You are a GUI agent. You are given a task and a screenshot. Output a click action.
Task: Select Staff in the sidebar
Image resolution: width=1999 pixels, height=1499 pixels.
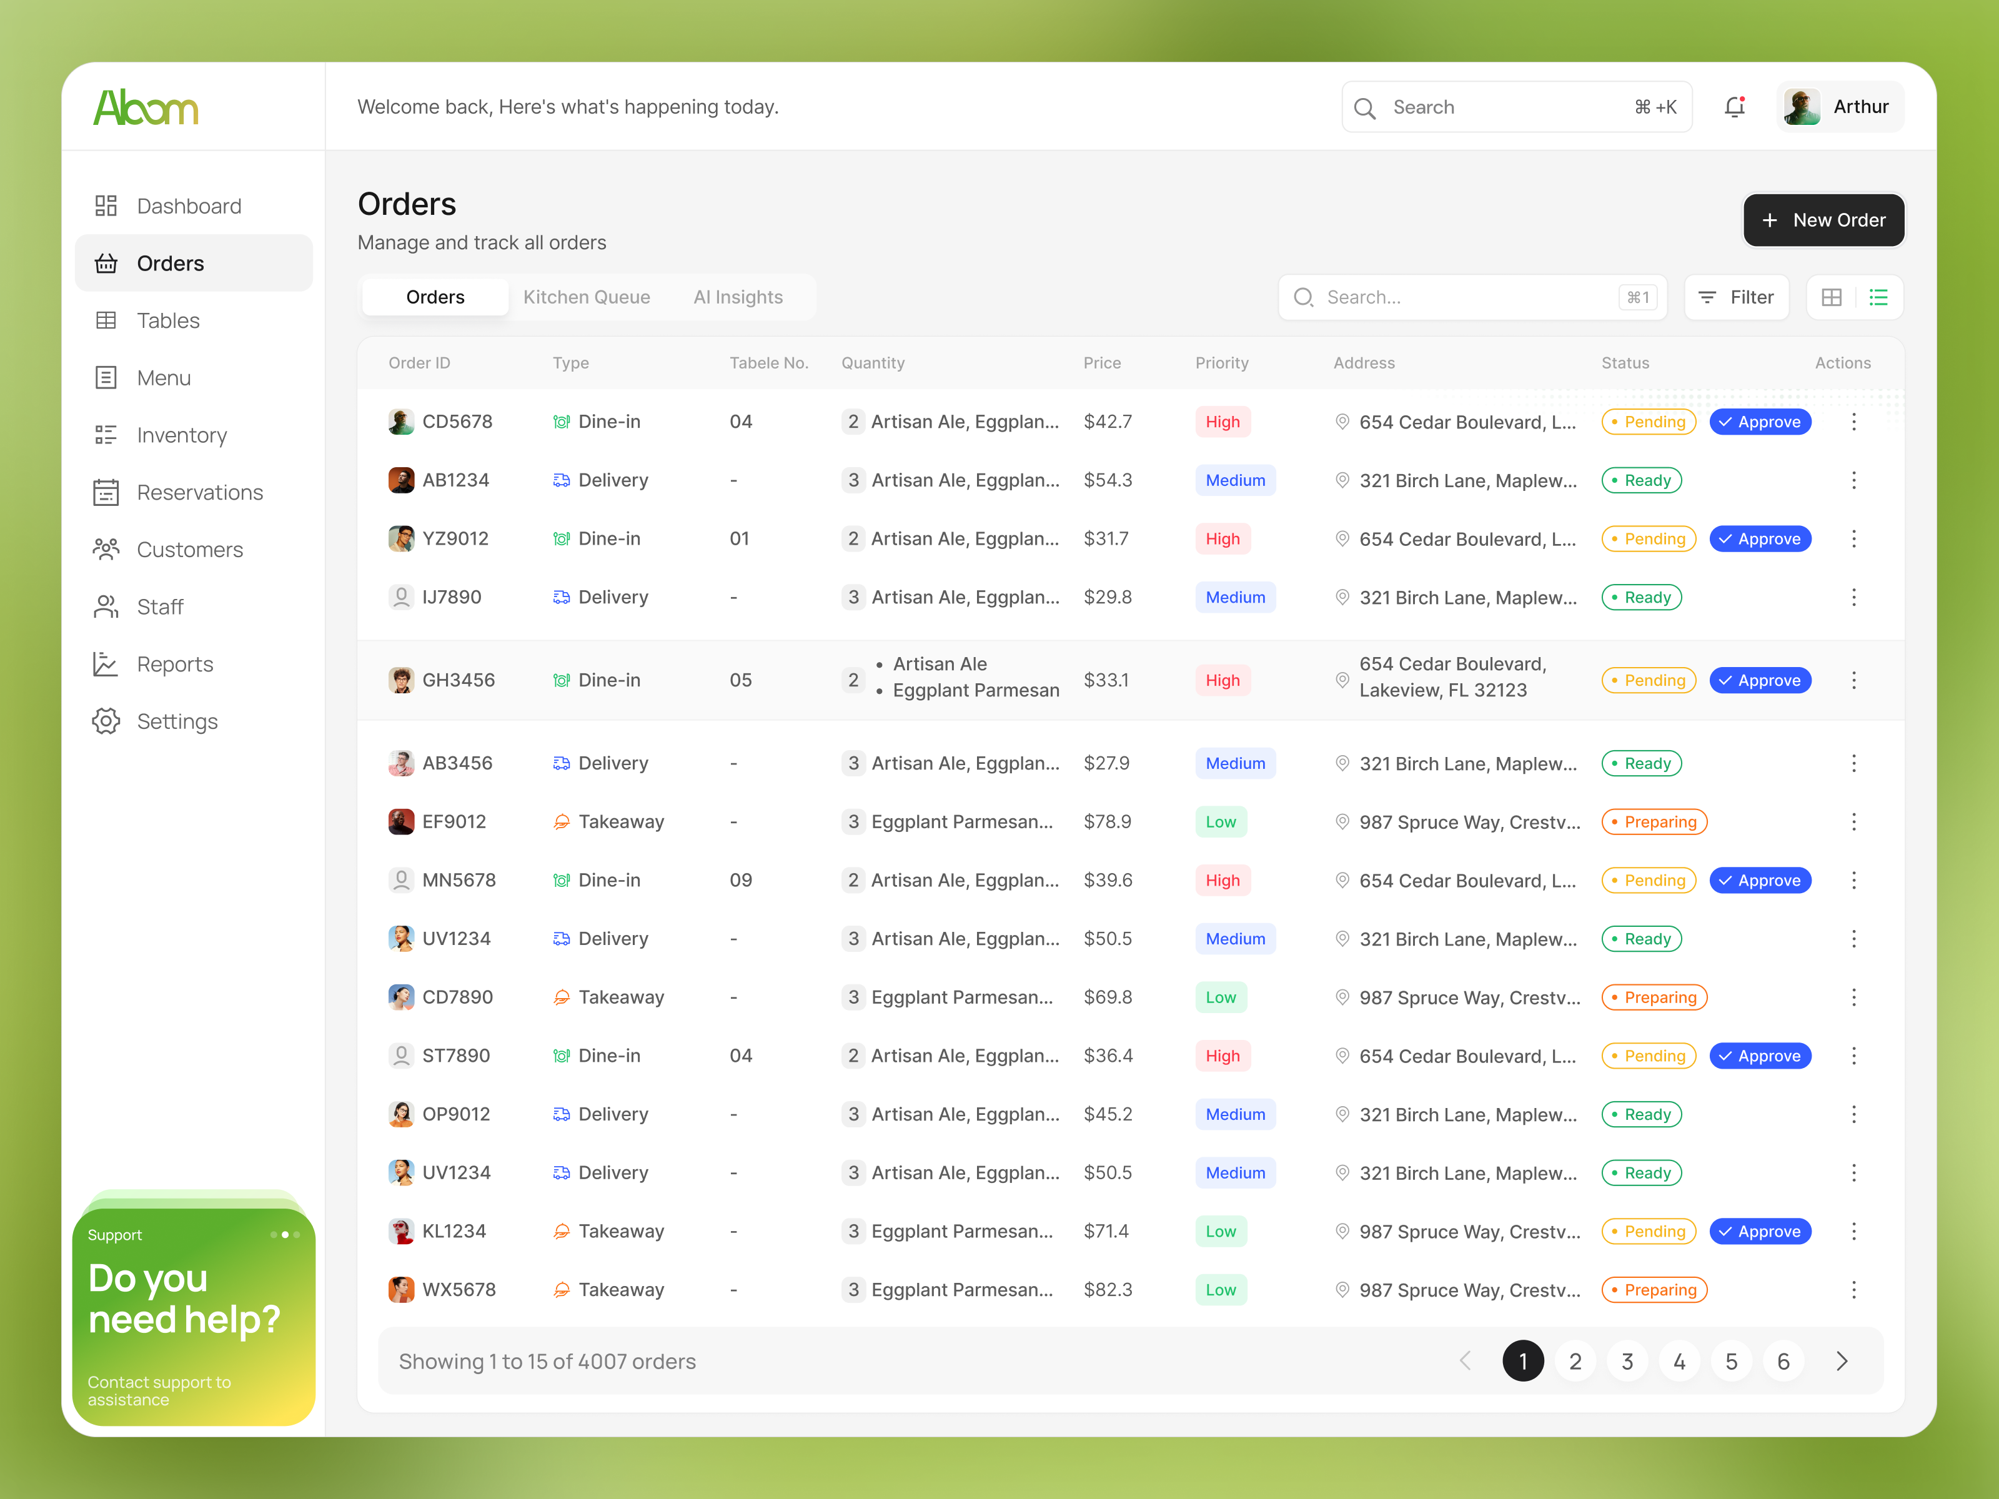pyautogui.click(x=160, y=606)
